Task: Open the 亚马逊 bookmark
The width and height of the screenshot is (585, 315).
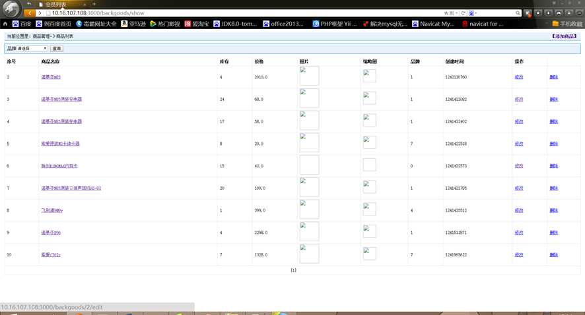Action: coord(133,24)
